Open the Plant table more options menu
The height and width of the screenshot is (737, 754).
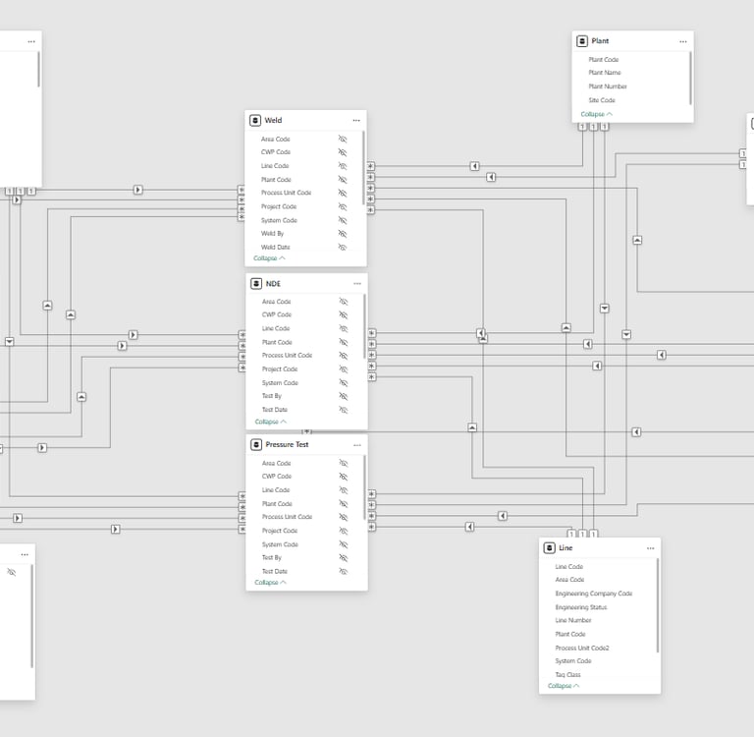tap(683, 41)
